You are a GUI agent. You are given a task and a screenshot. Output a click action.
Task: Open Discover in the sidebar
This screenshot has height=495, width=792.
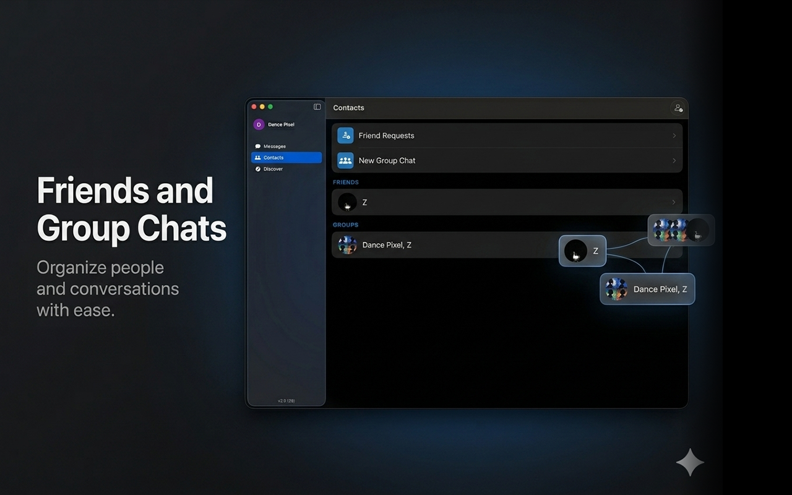[286, 169]
